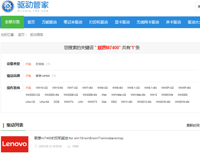Filter OS by WinXP-x64

184,88
